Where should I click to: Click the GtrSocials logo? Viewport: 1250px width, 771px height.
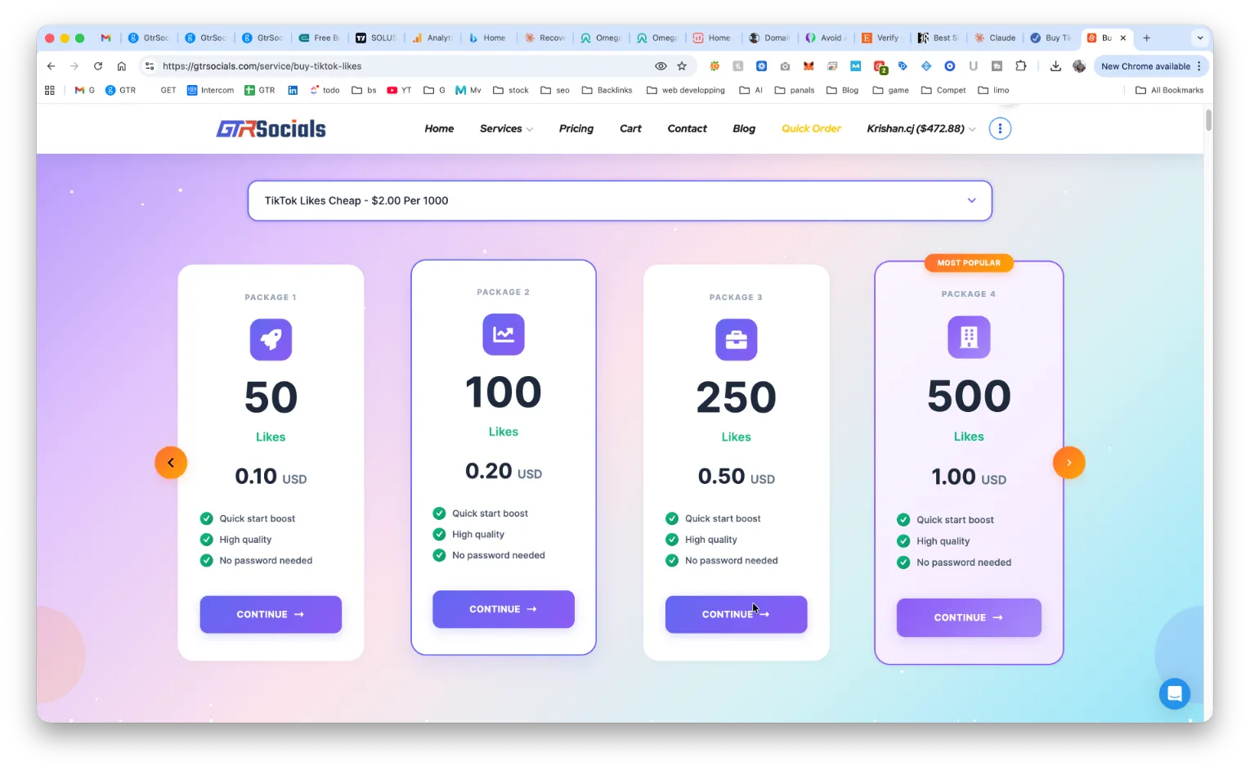[271, 128]
